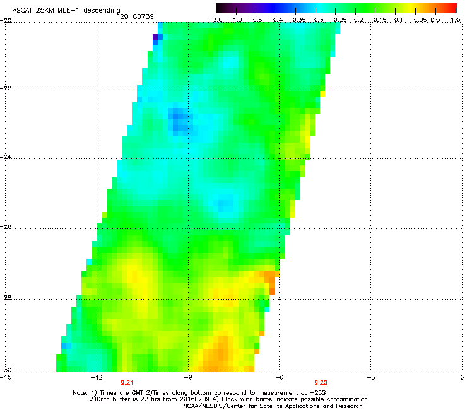Click the -30 latitude axis label
The image size is (467, 410).
6,370
